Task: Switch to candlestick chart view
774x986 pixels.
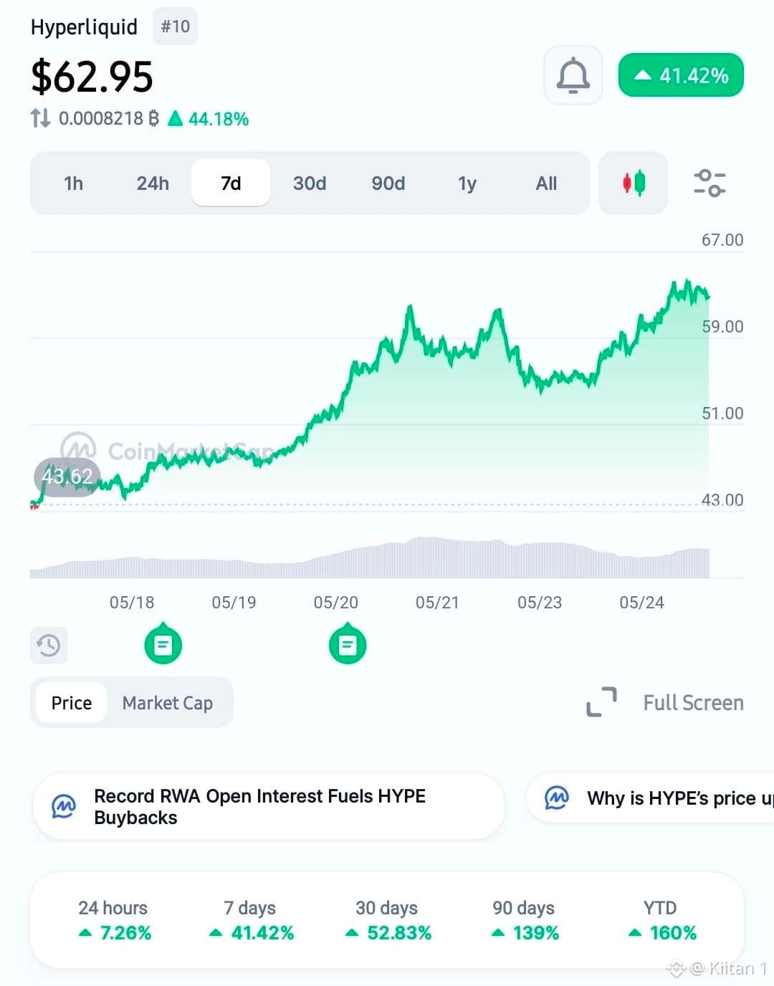Action: [634, 183]
